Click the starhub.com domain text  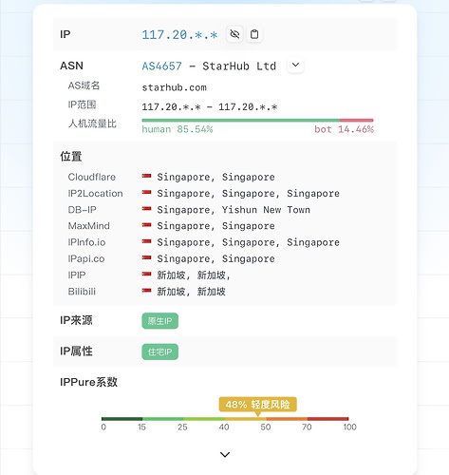pos(175,87)
